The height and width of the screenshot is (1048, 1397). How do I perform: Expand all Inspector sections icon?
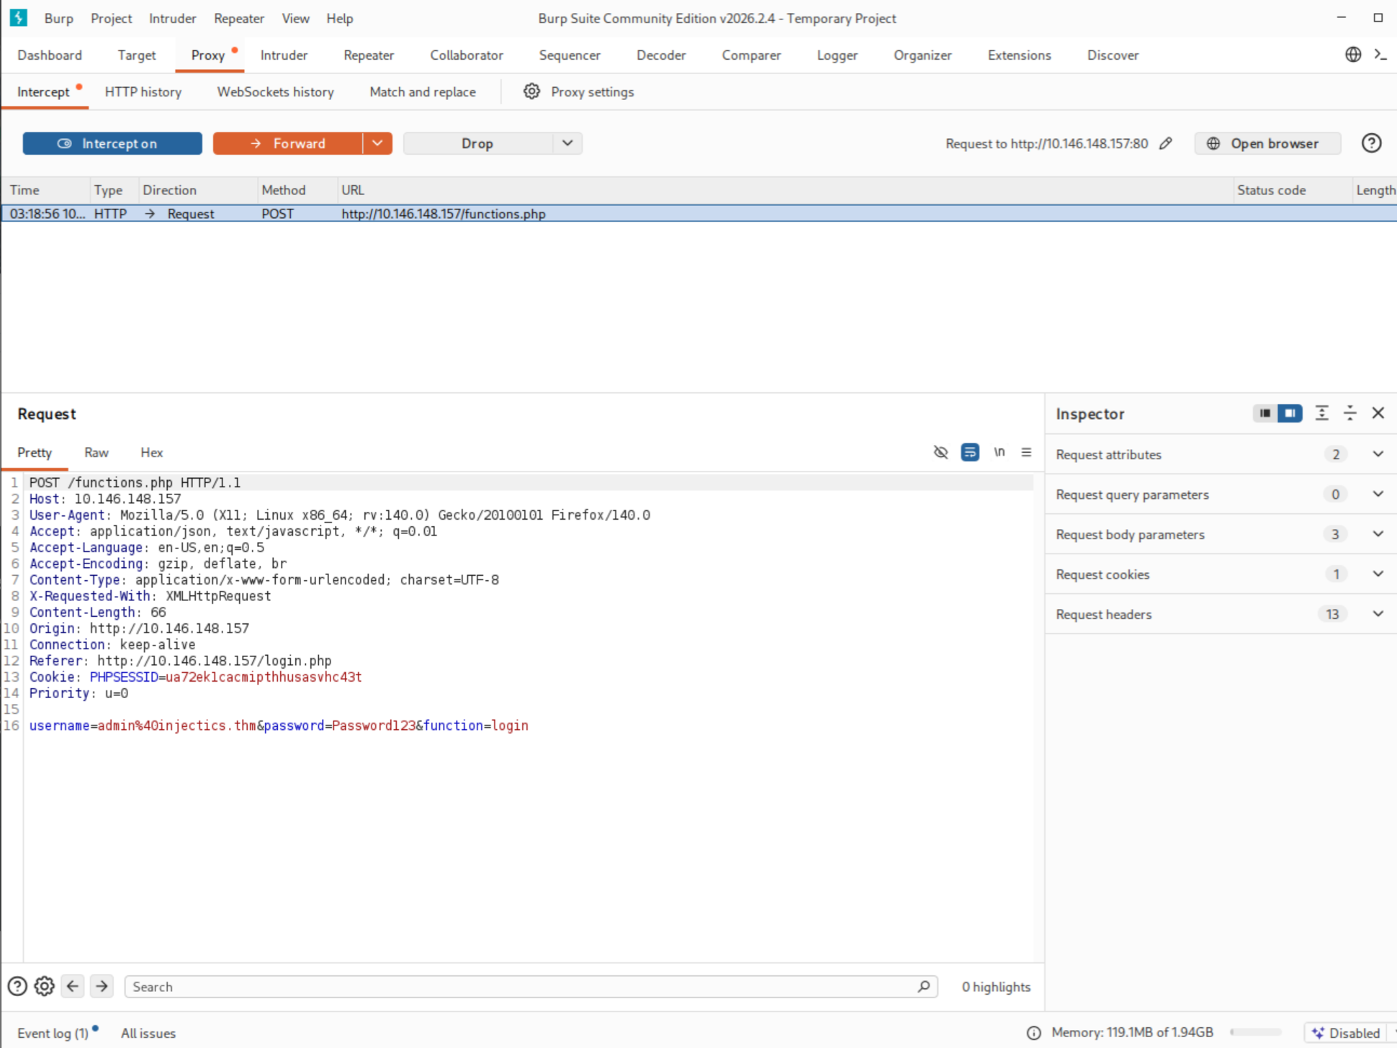pyautogui.click(x=1321, y=413)
